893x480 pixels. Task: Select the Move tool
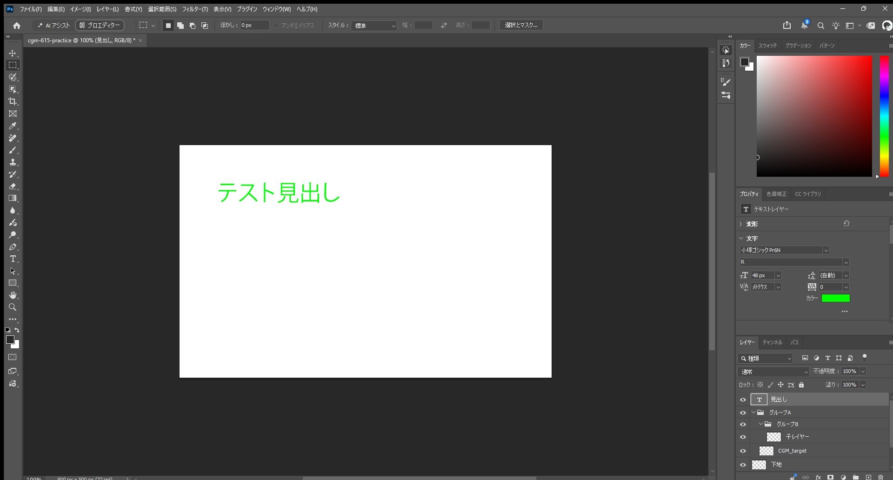click(x=13, y=53)
